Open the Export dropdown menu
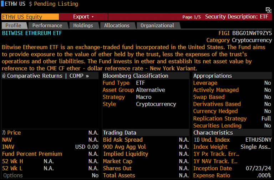This screenshot has height=180, width=274. tap(83, 17)
